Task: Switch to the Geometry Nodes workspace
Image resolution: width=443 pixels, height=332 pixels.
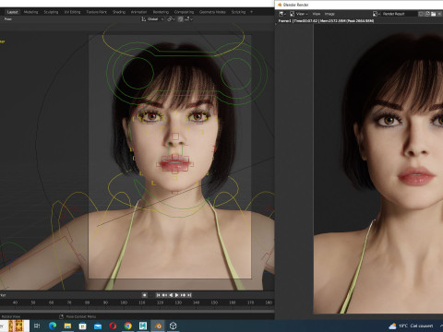Action: [x=212, y=12]
